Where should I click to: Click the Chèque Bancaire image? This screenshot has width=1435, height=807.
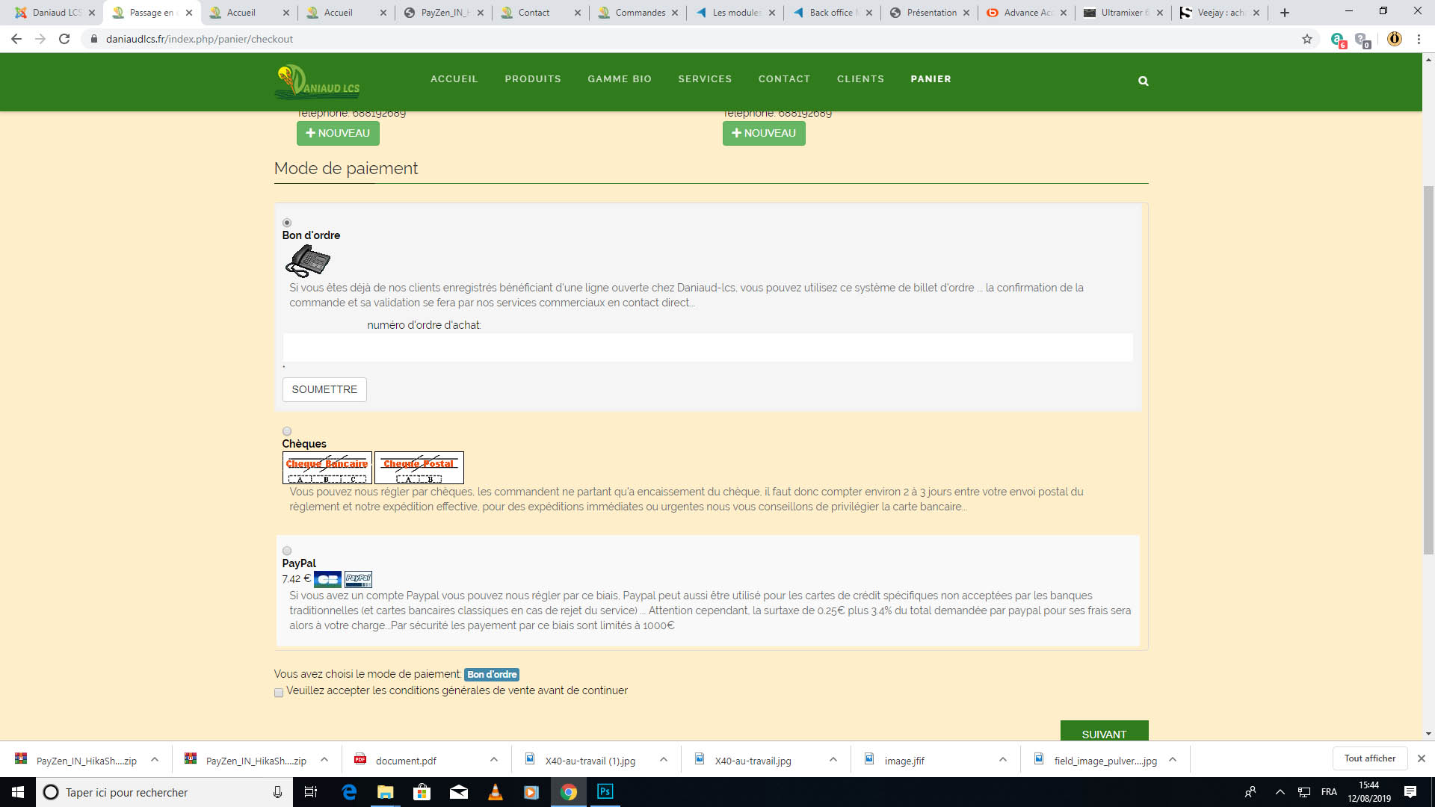click(327, 468)
